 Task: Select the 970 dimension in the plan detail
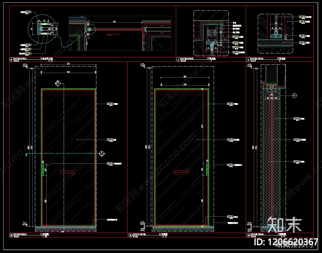[114, 22]
